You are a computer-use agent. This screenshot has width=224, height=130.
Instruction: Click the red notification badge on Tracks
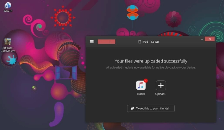(x=146, y=81)
